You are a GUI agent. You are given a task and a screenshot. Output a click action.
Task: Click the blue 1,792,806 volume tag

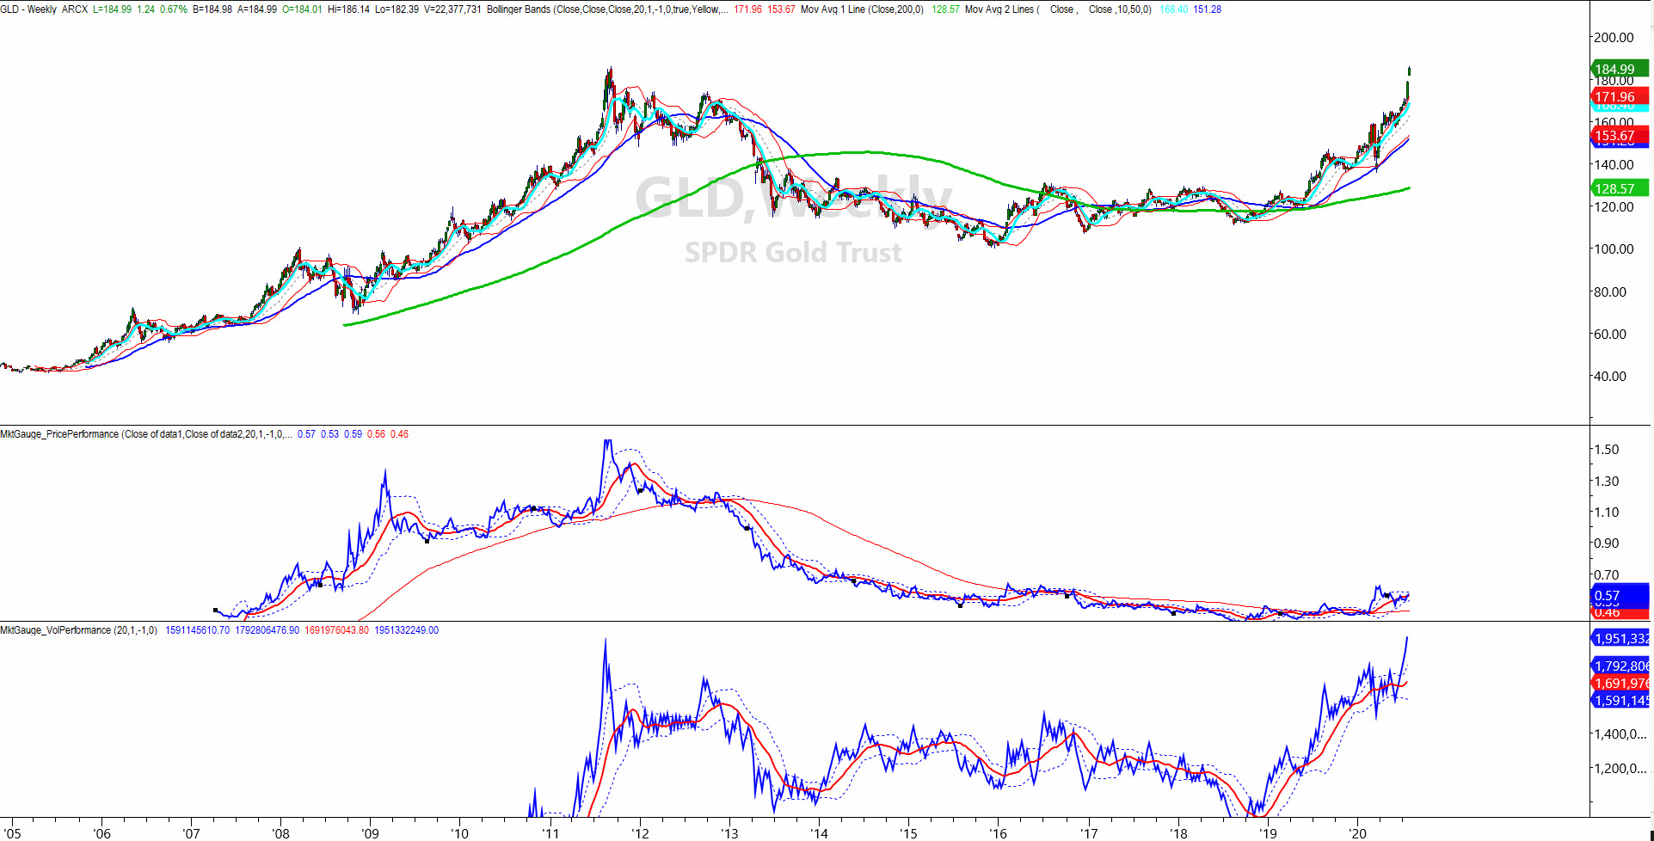[1620, 666]
